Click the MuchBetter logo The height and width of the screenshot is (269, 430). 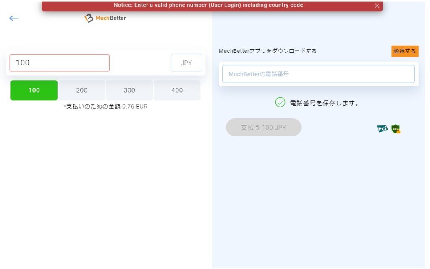tap(105, 18)
